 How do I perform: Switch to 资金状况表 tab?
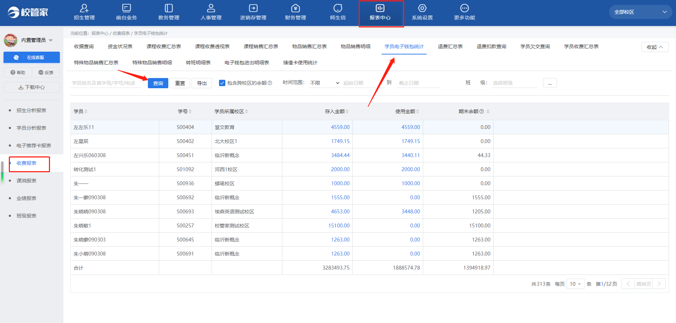tap(120, 46)
